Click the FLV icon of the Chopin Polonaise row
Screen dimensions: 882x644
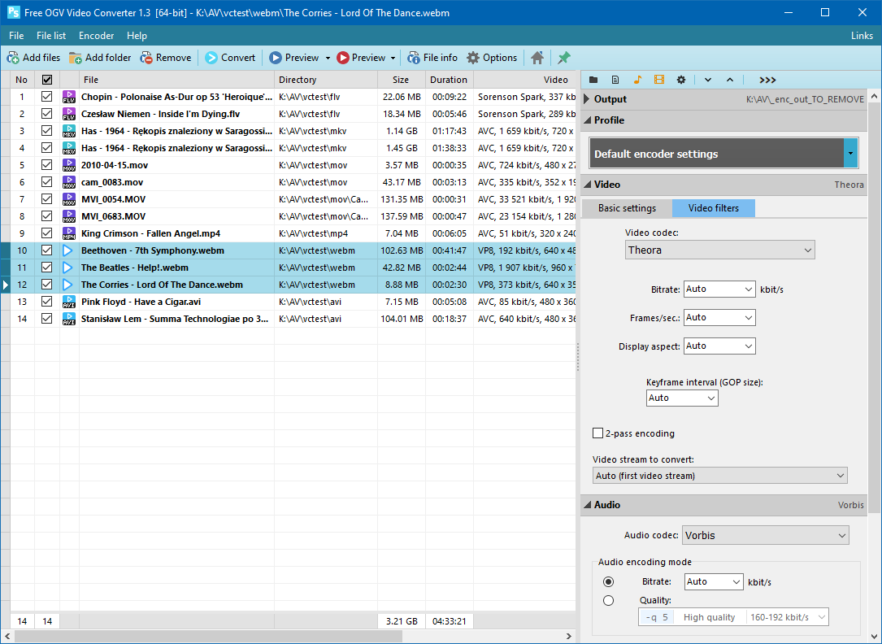68,97
